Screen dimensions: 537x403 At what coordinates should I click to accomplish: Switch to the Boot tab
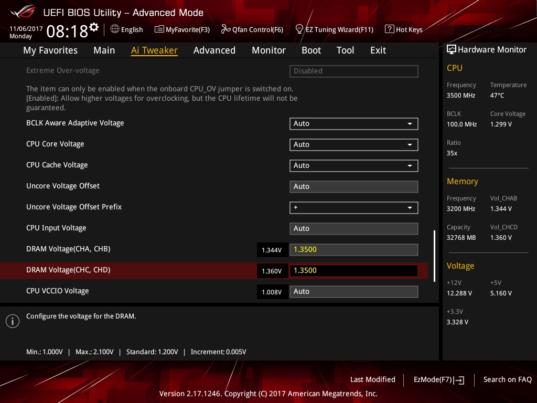(311, 50)
